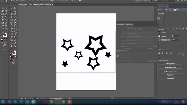Toggle the preview checkbox in Image Trace panel

pos(118,61)
